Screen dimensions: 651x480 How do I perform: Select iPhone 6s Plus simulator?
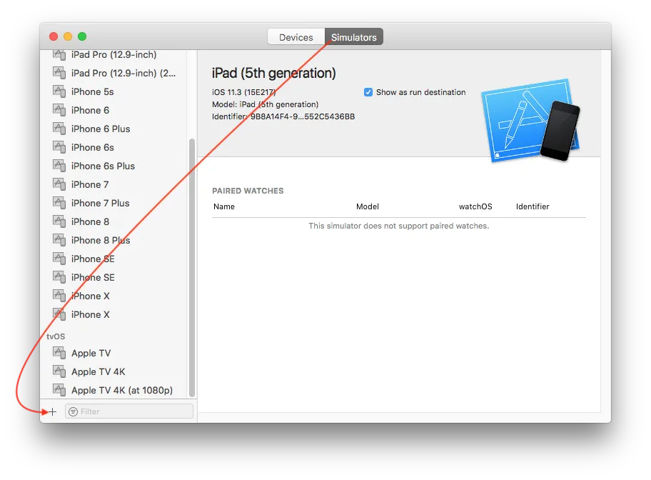tap(103, 166)
